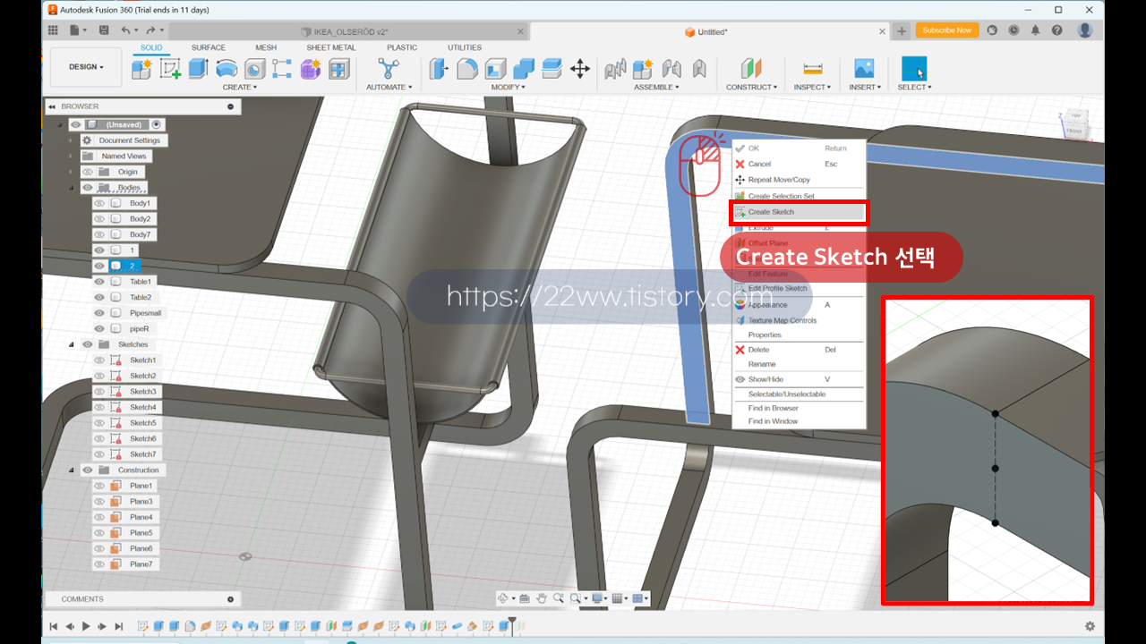
Task: Click the Construct plane icon
Action: (x=750, y=69)
